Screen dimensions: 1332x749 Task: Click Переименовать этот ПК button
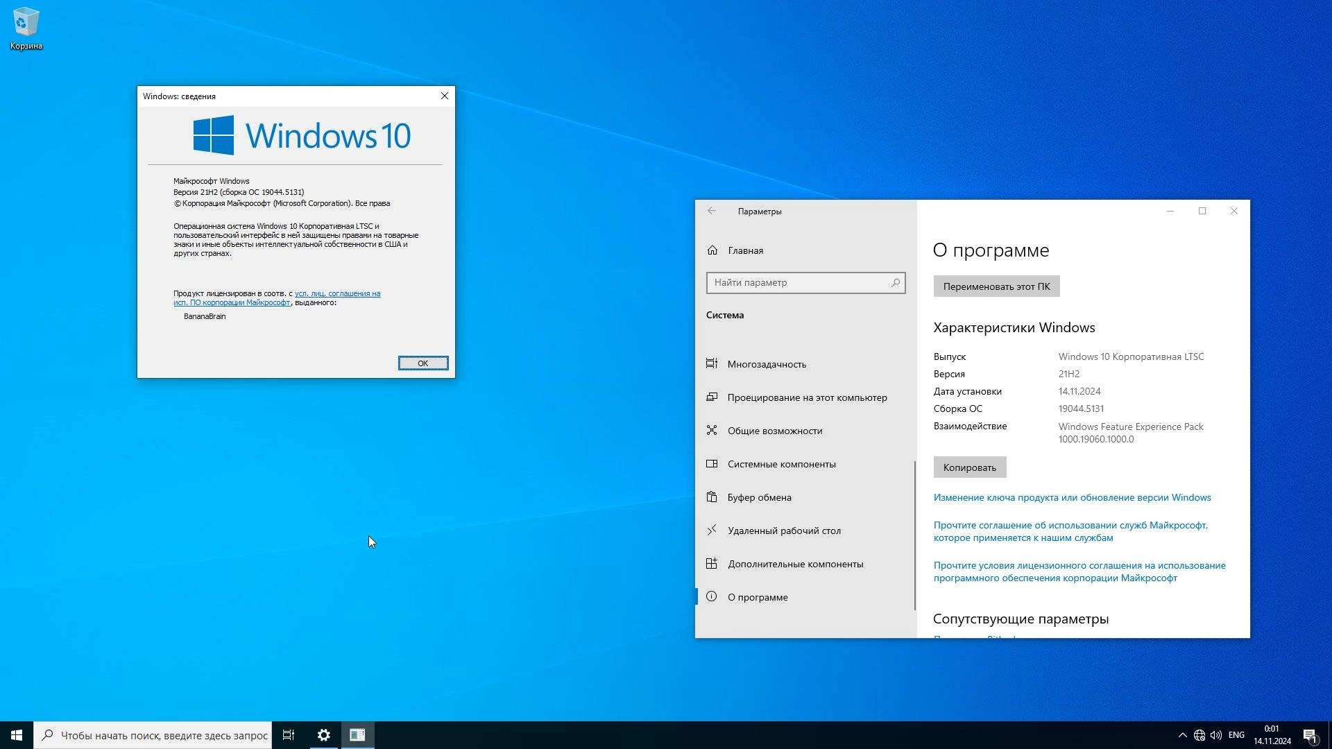click(996, 286)
